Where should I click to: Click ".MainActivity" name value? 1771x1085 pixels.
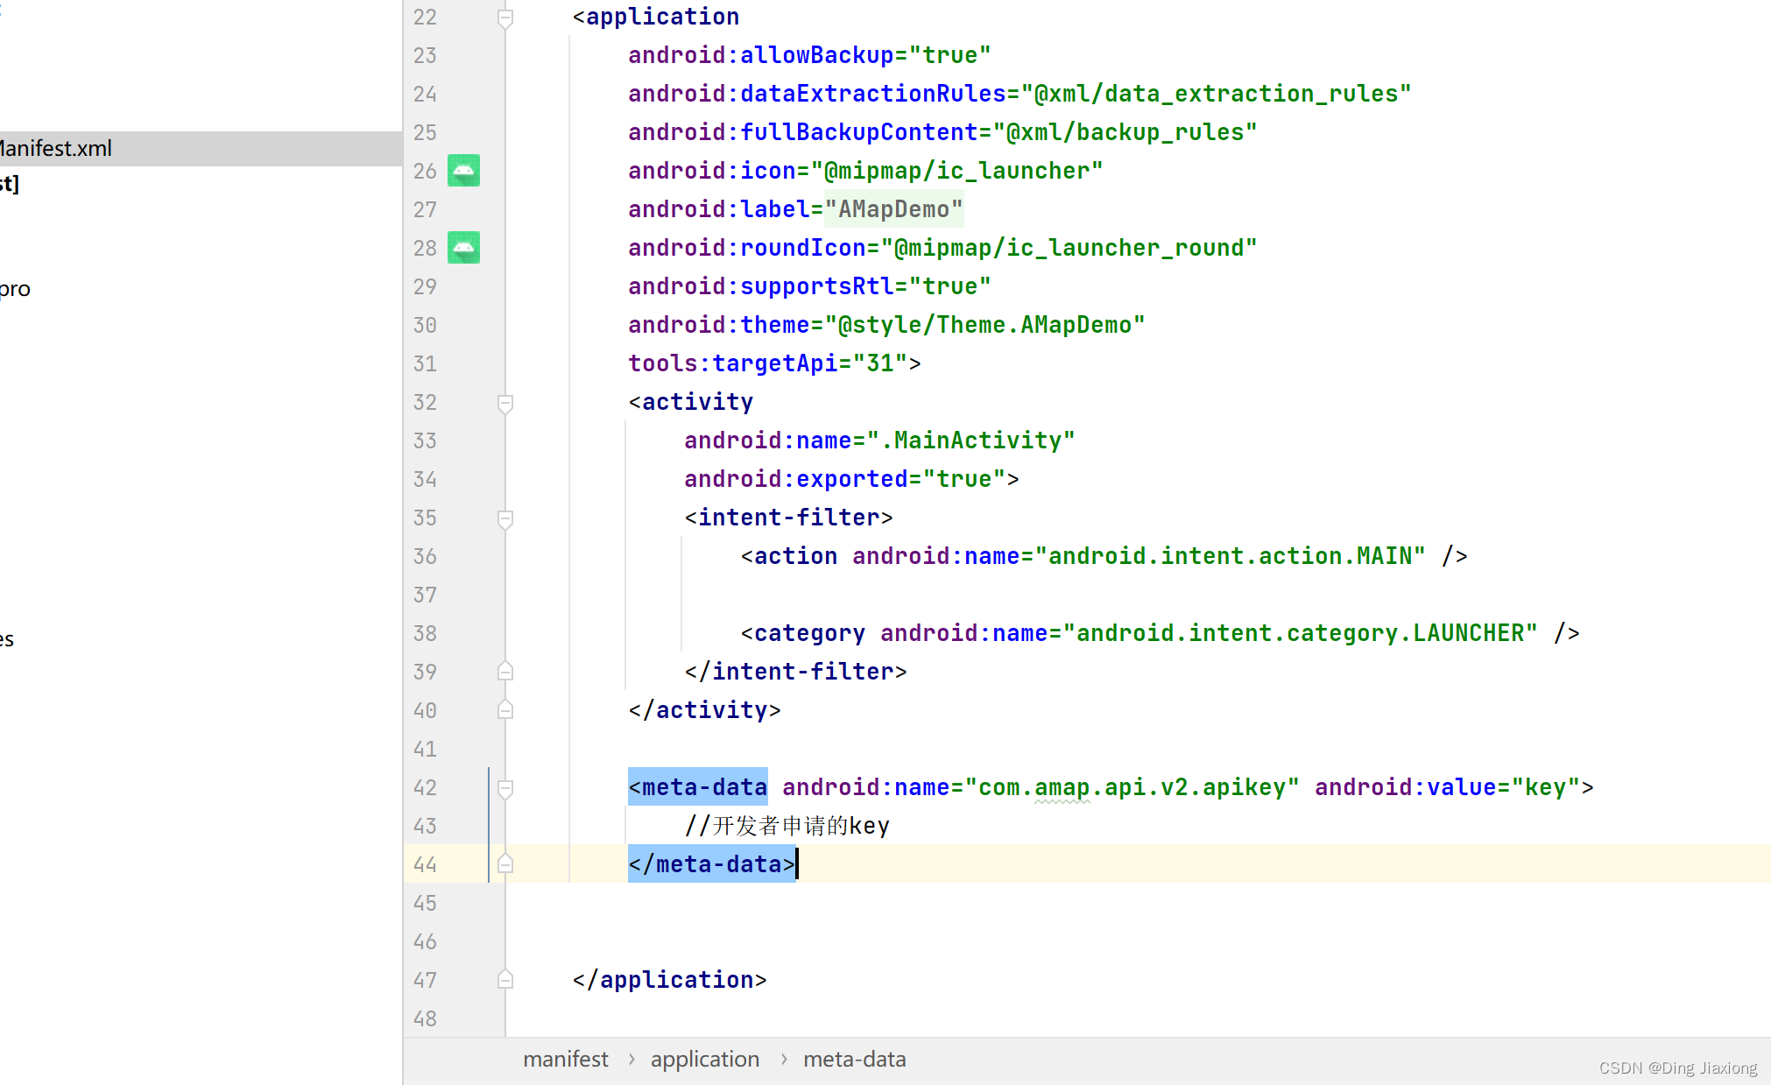pos(971,440)
